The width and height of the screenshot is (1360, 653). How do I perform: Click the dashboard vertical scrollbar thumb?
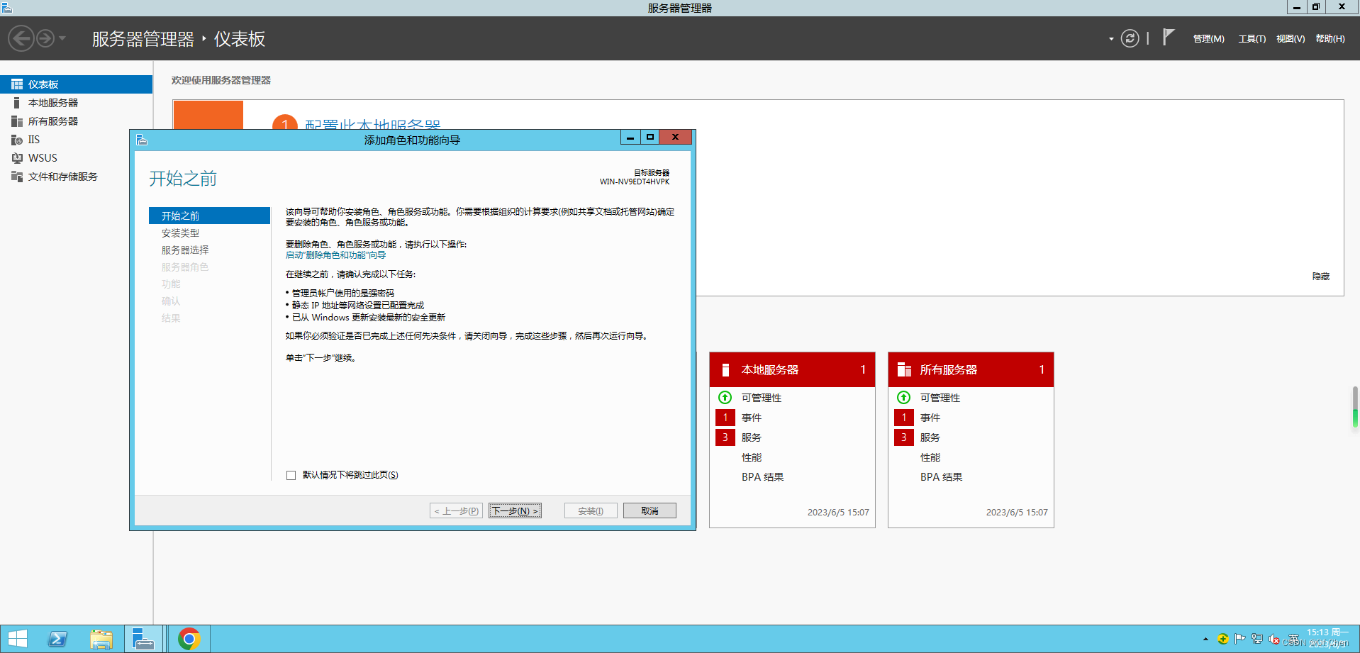pyautogui.click(x=1355, y=407)
